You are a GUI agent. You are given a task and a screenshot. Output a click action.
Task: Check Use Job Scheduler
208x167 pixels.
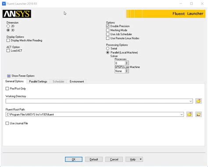coord(108,34)
